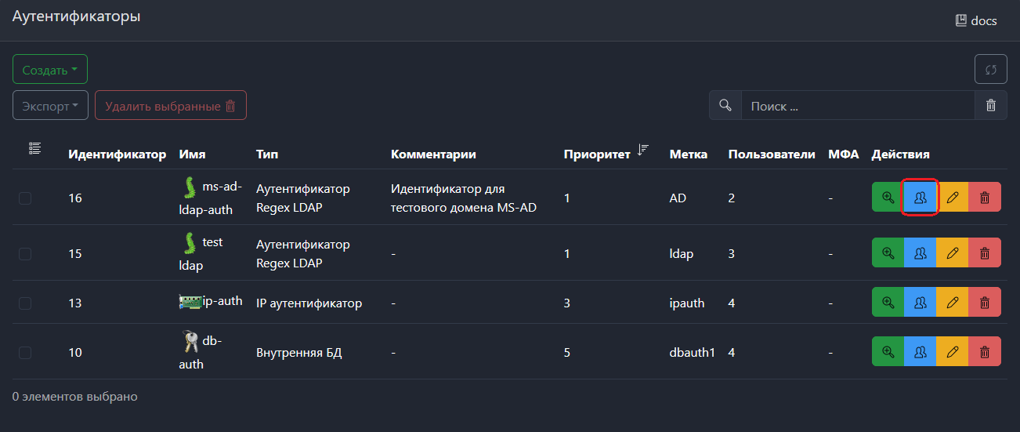The width and height of the screenshot is (1020, 432).
Task: Open the Создать dropdown
Action: pos(49,69)
